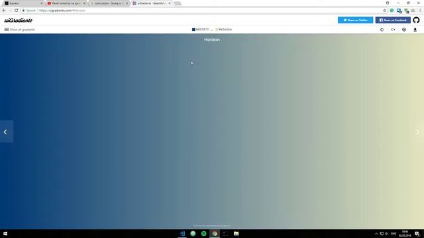Click the Chrome profile icon
This screenshot has height=238, width=424.
(388, 3)
